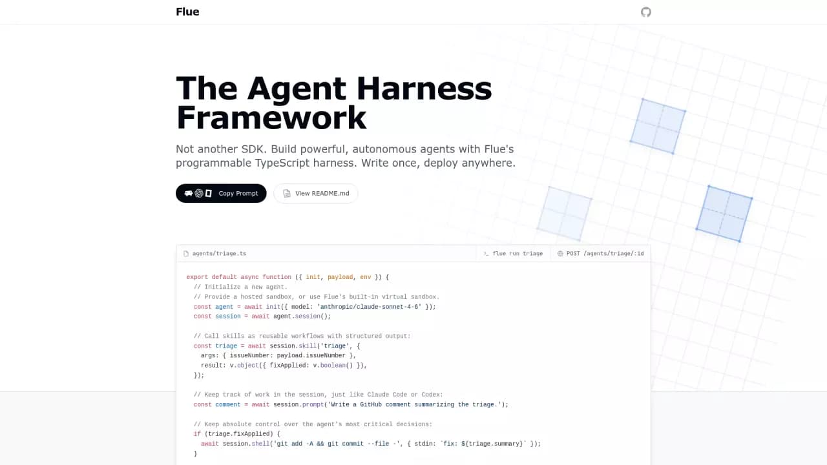Image resolution: width=827 pixels, height=465 pixels.
Task: Click the comment '// Keep track of work'
Action: [319, 395]
